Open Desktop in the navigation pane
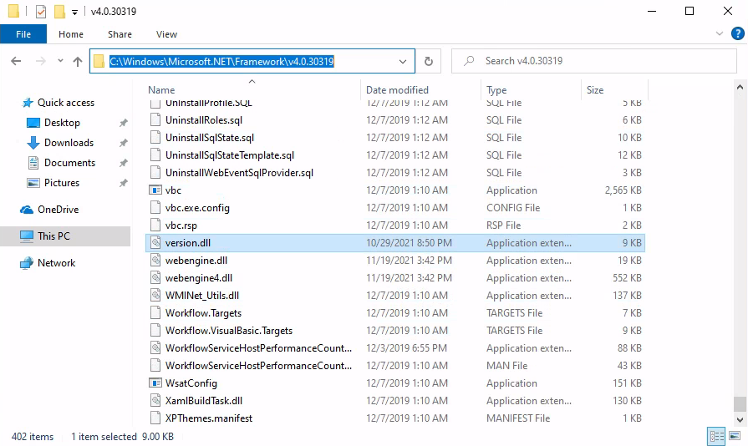Screen dimensions: 748x446 click(x=62, y=123)
